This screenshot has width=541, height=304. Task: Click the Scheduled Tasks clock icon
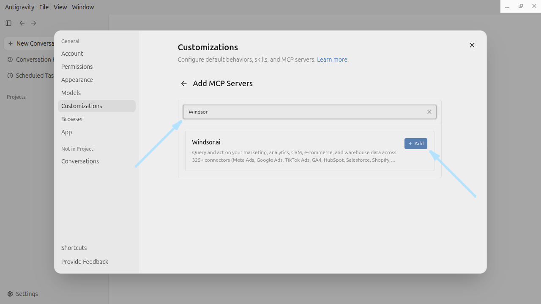(x=10, y=76)
